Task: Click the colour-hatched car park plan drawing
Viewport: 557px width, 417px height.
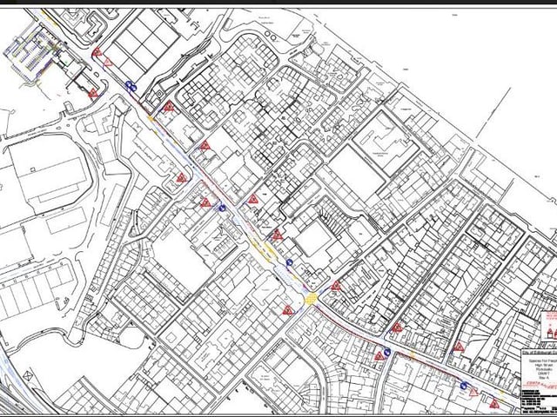Action: 33,55
